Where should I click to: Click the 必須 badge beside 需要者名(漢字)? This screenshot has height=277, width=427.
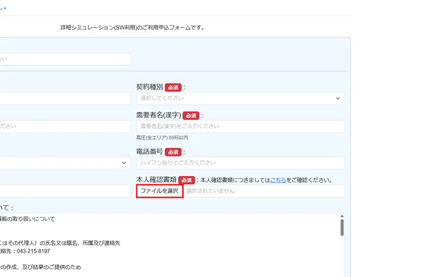(x=191, y=116)
